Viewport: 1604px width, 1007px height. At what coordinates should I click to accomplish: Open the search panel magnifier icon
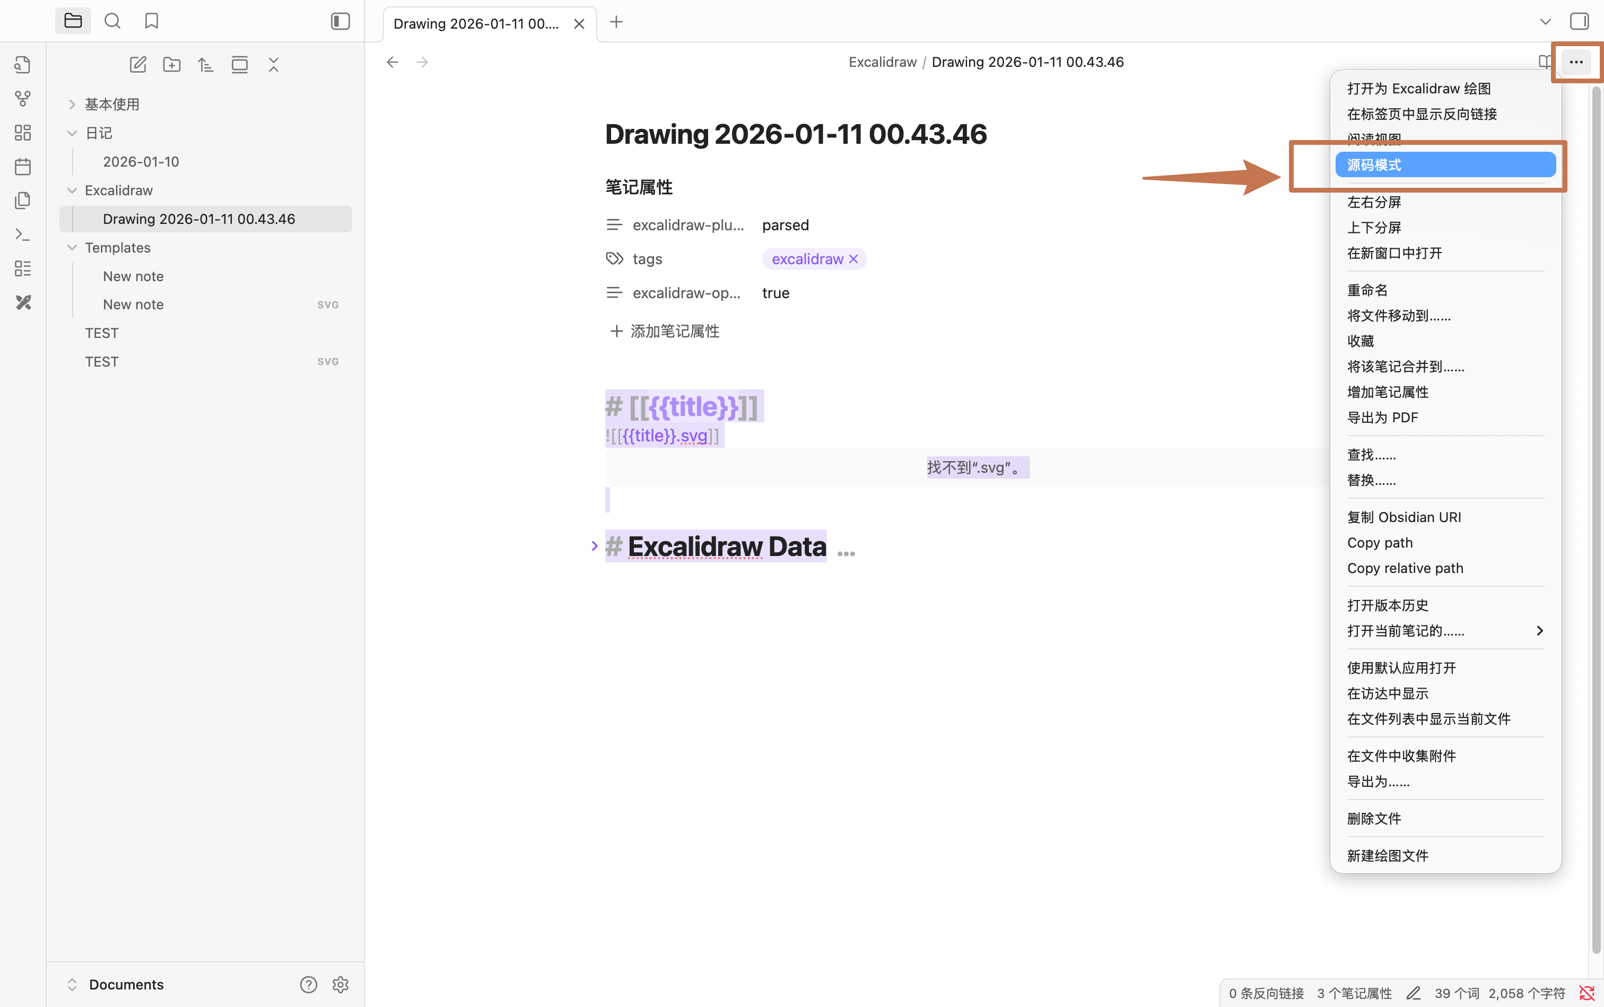pos(112,21)
